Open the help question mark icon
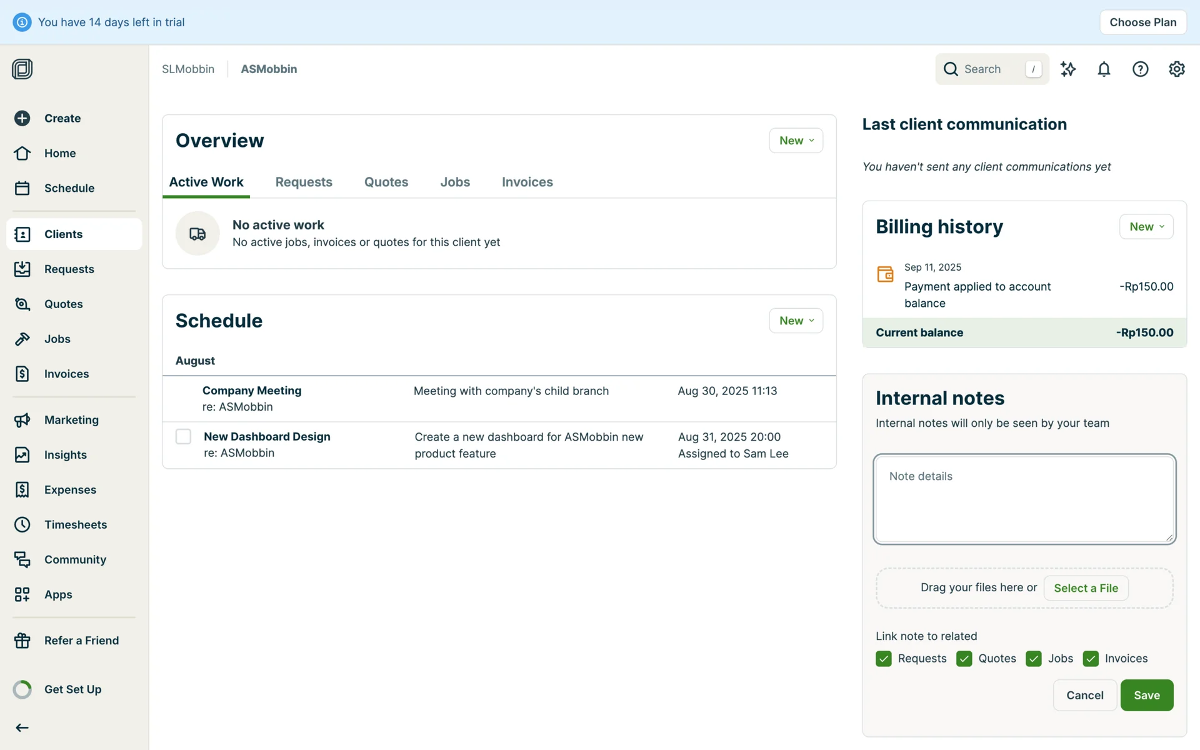This screenshot has height=750, width=1200. coord(1140,69)
